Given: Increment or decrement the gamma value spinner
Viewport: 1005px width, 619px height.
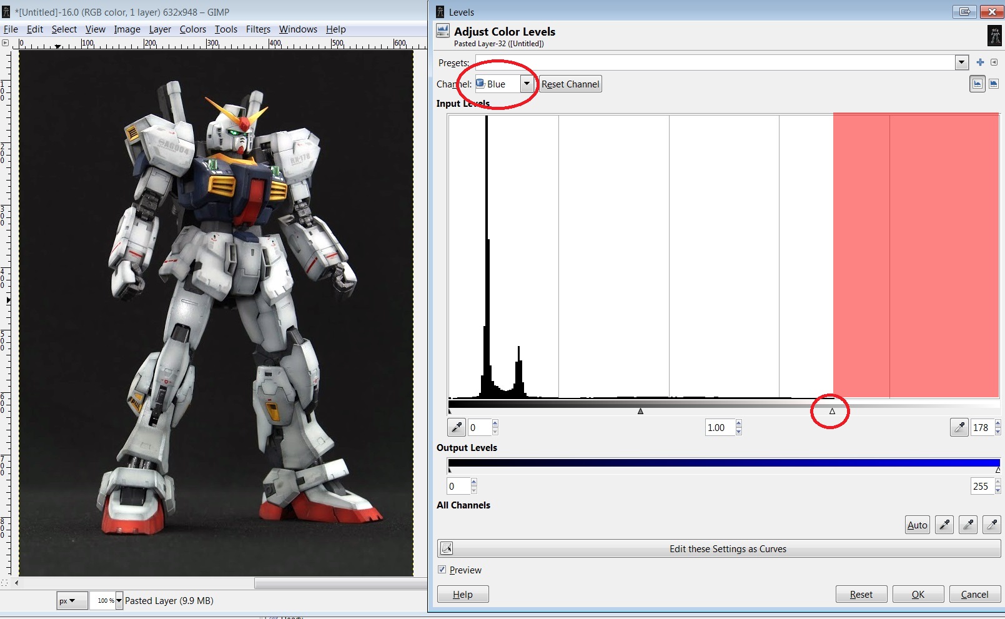Looking at the screenshot, I should (x=739, y=427).
